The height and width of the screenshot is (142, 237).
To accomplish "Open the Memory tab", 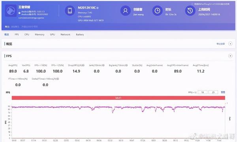I will 39,34.
